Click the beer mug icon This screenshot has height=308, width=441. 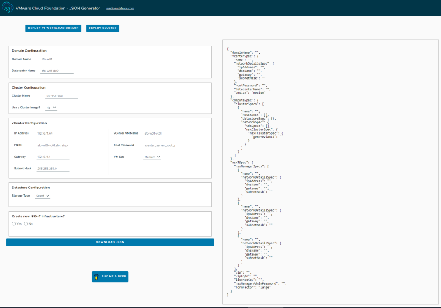point(96,277)
